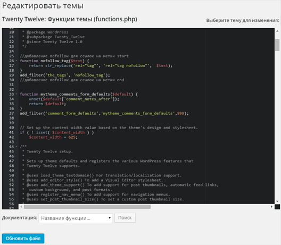Click line number 25 in gutter
Viewport: 281px width, 245px height.
pyautogui.click(x=12, y=56)
